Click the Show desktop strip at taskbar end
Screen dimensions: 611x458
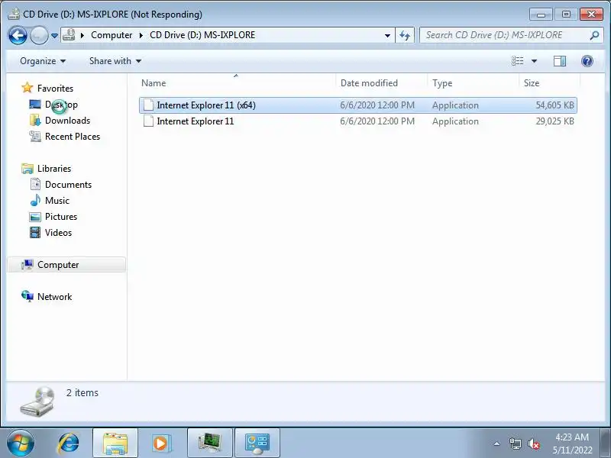tap(606, 443)
